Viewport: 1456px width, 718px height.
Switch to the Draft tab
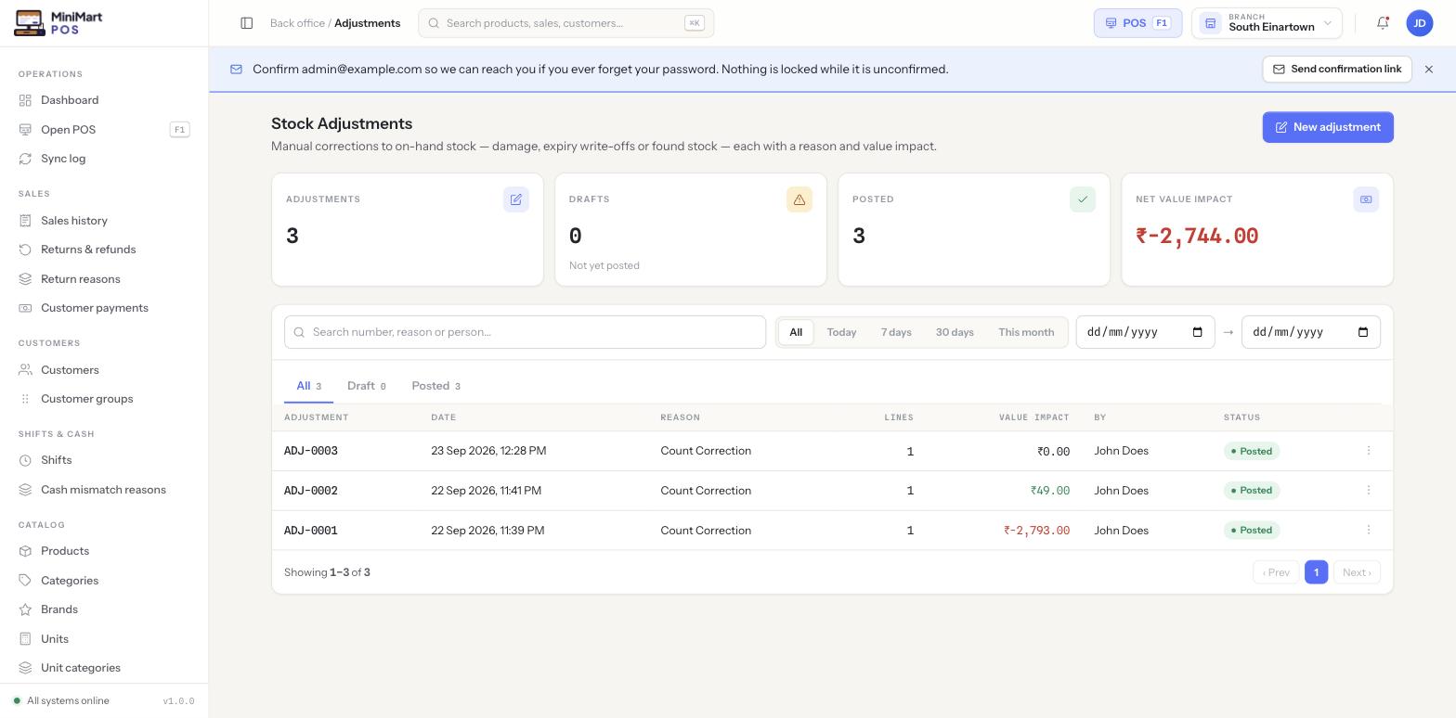tap(366, 386)
